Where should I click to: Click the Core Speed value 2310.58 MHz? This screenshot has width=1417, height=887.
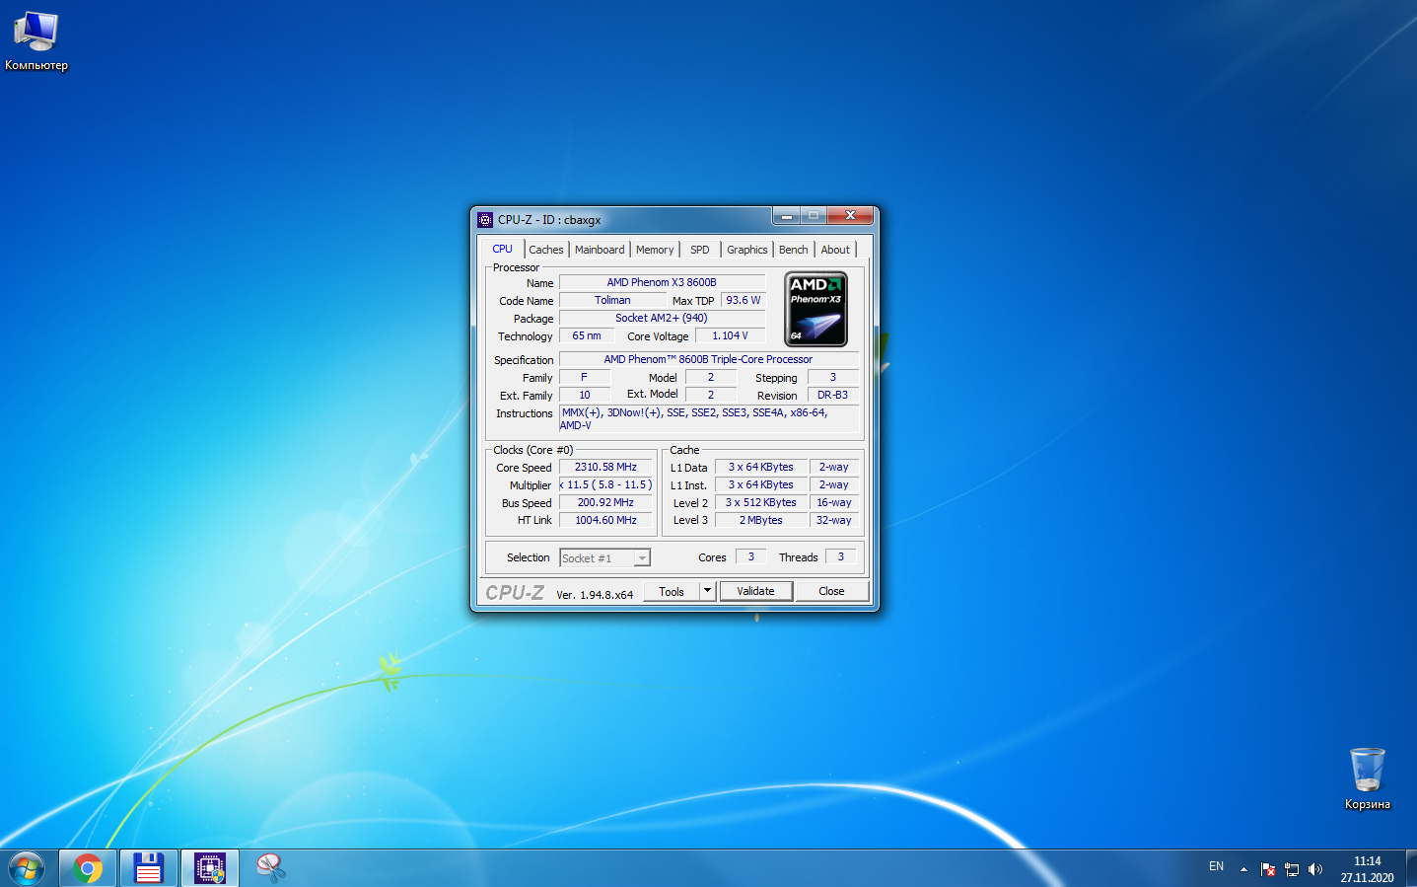pyautogui.click(x=605, y=467)
